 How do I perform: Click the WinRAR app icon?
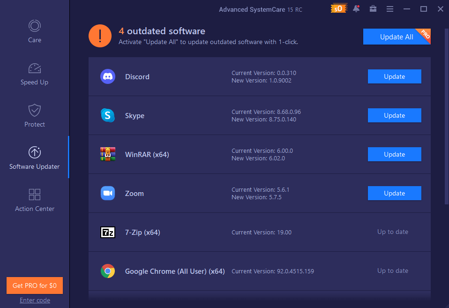(x=108, y=154)
